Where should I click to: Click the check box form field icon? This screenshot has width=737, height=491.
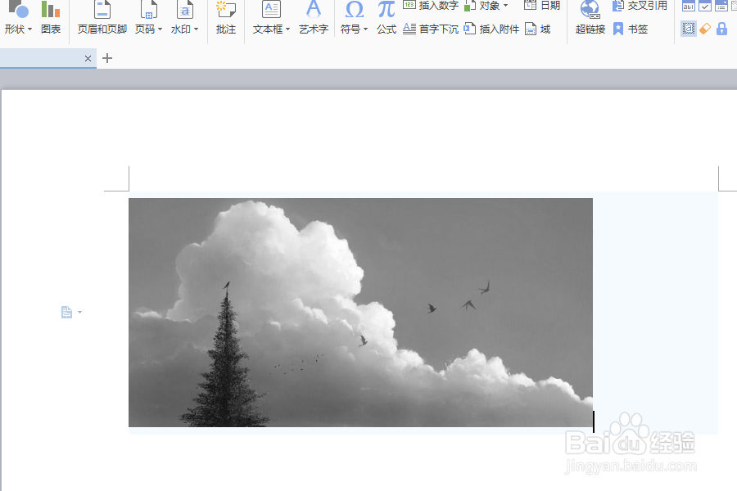(x=705, y=6)
